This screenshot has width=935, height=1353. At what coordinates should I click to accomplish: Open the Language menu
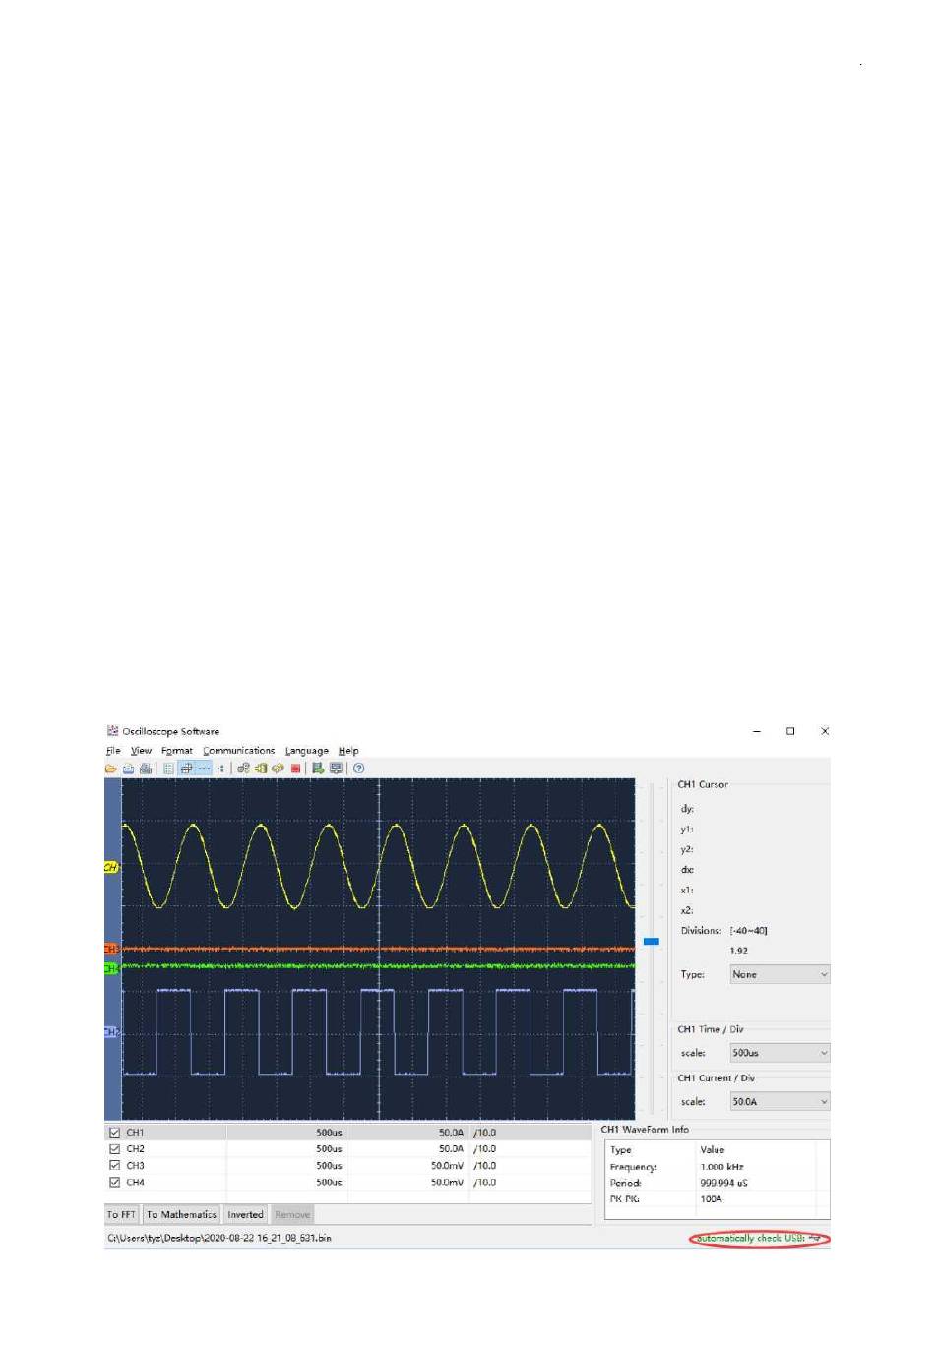pos(307,751)
